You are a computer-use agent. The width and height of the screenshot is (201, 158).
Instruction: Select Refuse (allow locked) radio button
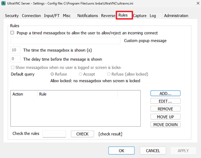[109, 74]
